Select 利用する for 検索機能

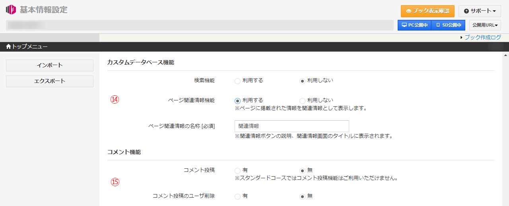[x=237, y=81]
